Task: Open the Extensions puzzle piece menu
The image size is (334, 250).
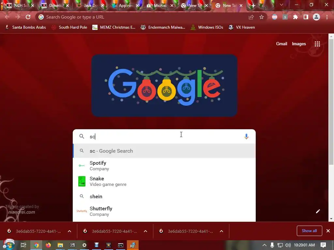Action: [x=296, y=17]
